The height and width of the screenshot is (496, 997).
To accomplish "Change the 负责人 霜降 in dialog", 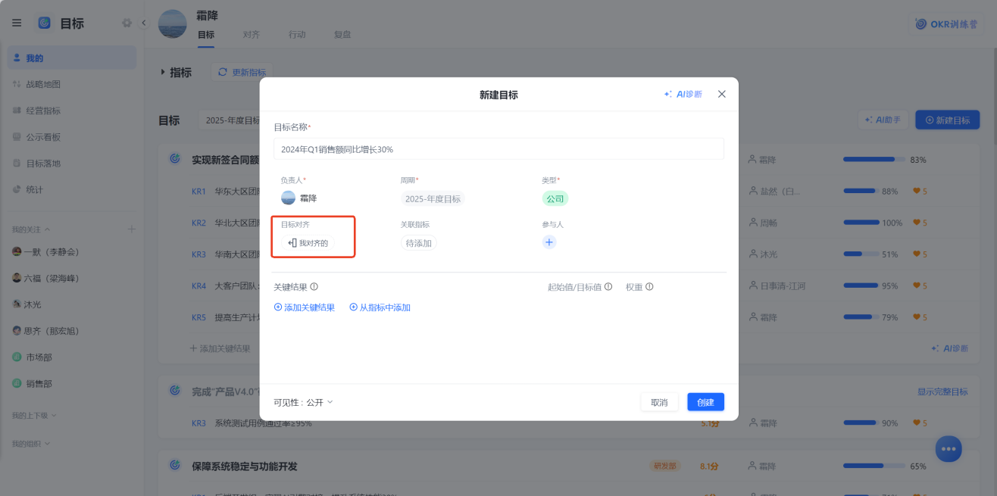I will (298, 198).
